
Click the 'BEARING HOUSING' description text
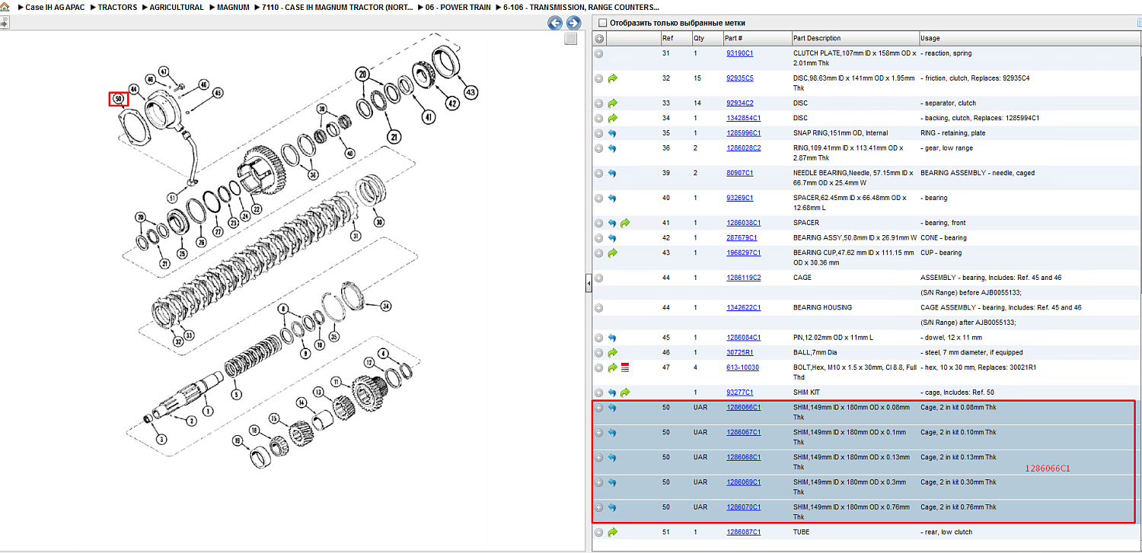click(822, 307)
